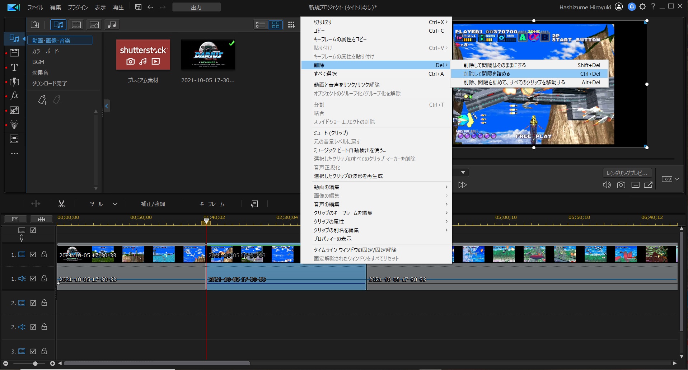Save the project with floppy icon
This screenshot has width=688, height=370.
[x=138, y=7]
